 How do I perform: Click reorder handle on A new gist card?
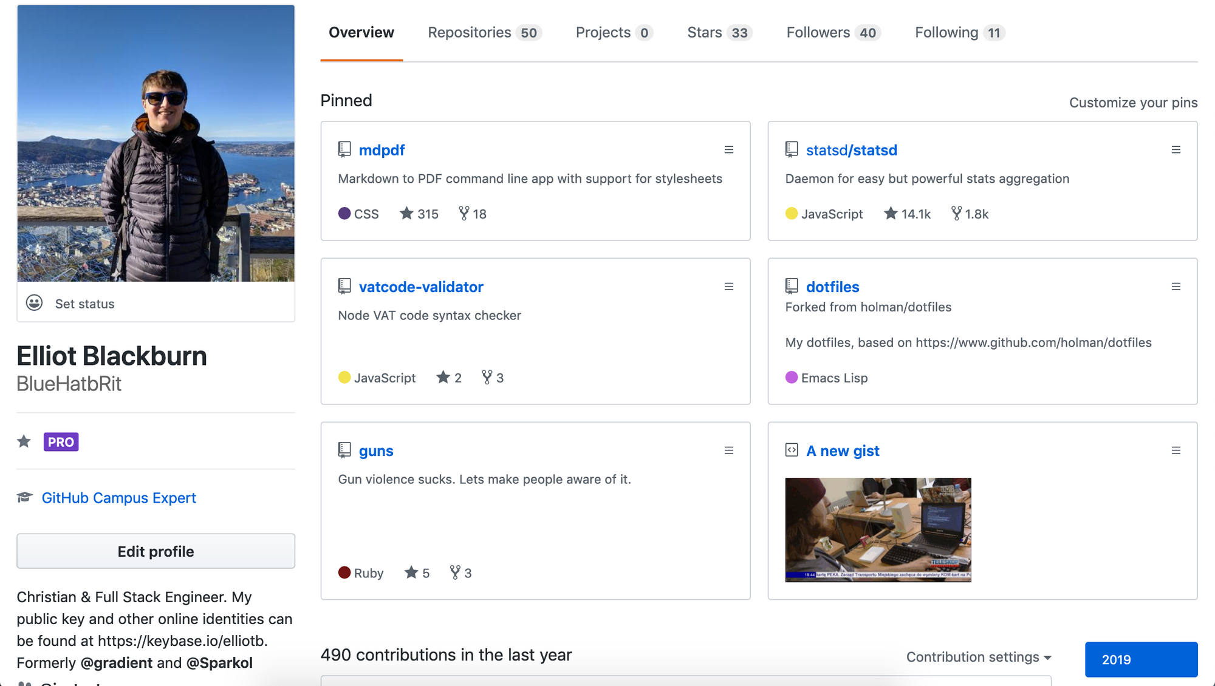tap(1176, 450)
